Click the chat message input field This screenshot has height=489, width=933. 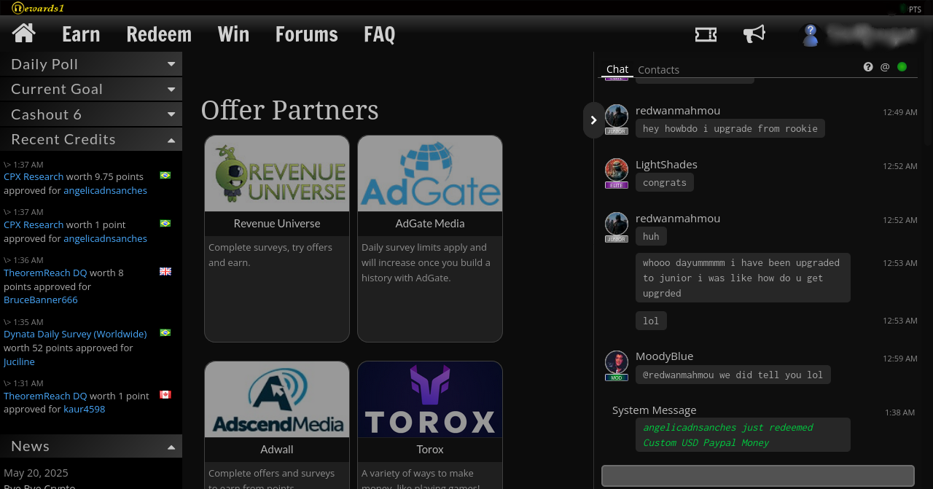tap(758, 476)
